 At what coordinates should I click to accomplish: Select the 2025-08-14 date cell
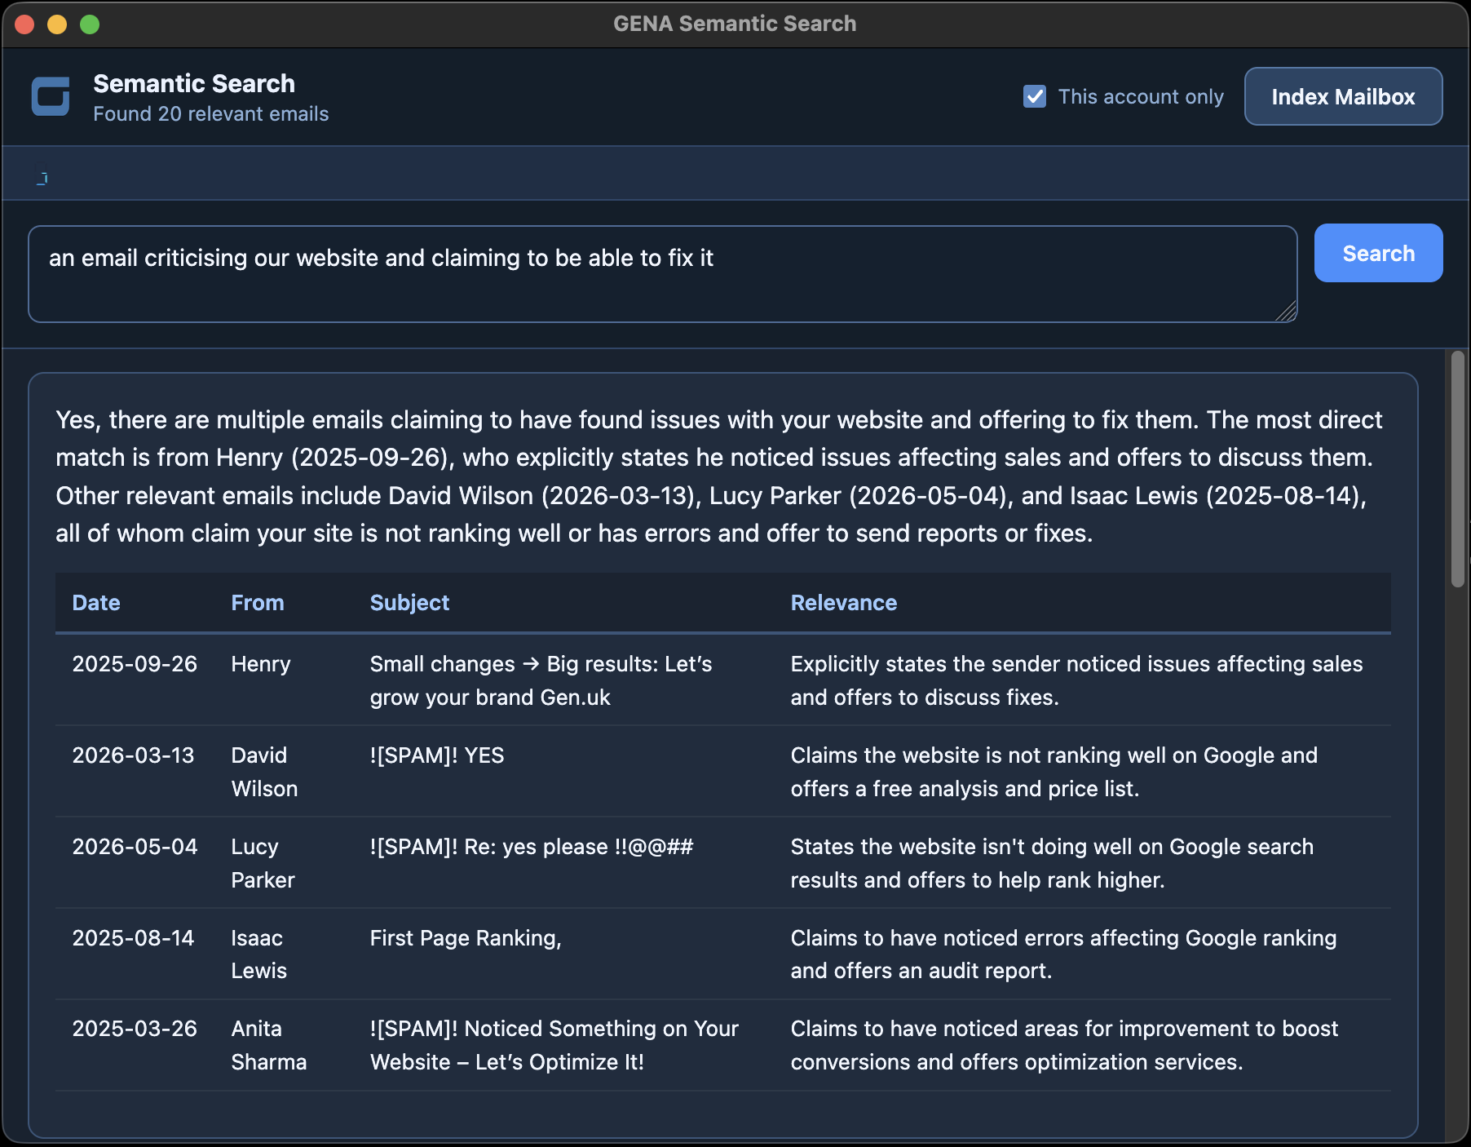click(133, 938)
